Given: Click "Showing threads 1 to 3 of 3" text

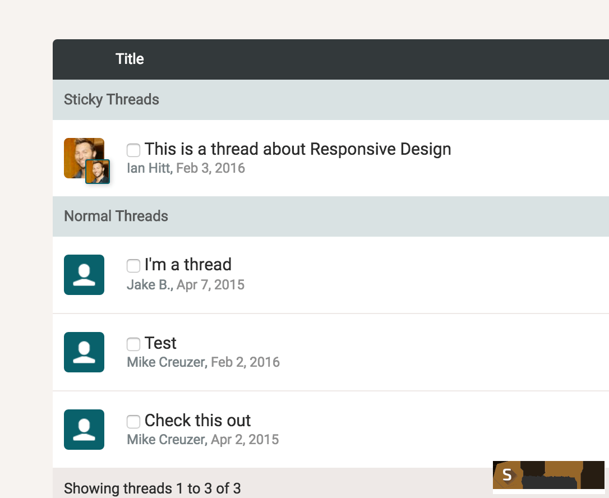Looking at the screenshot, I should pyautogui.click(x=153, y=488).
